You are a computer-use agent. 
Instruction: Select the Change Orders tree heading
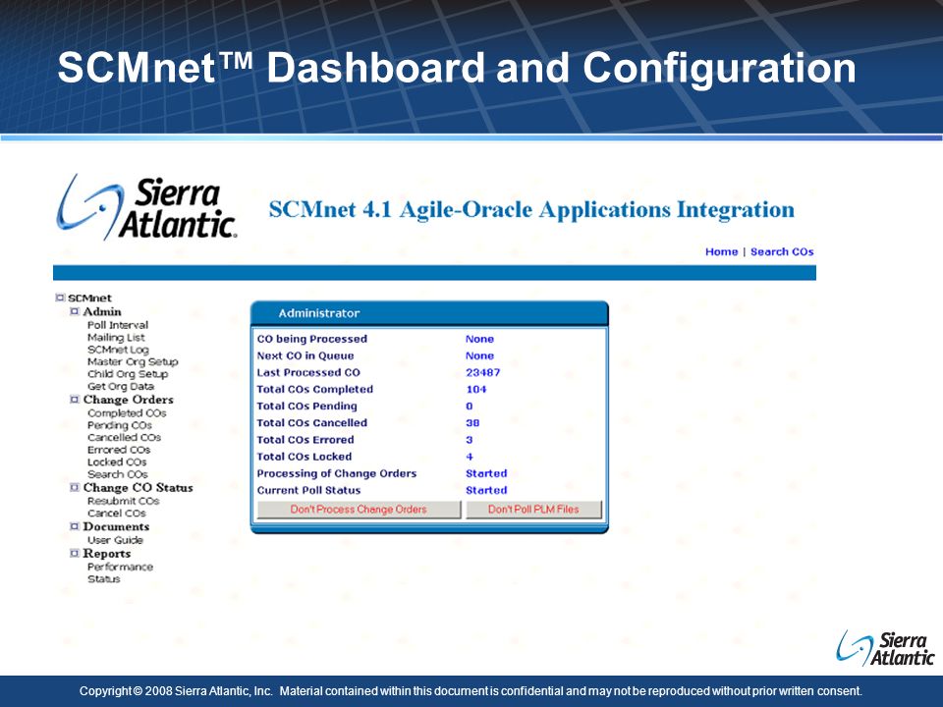128,400
